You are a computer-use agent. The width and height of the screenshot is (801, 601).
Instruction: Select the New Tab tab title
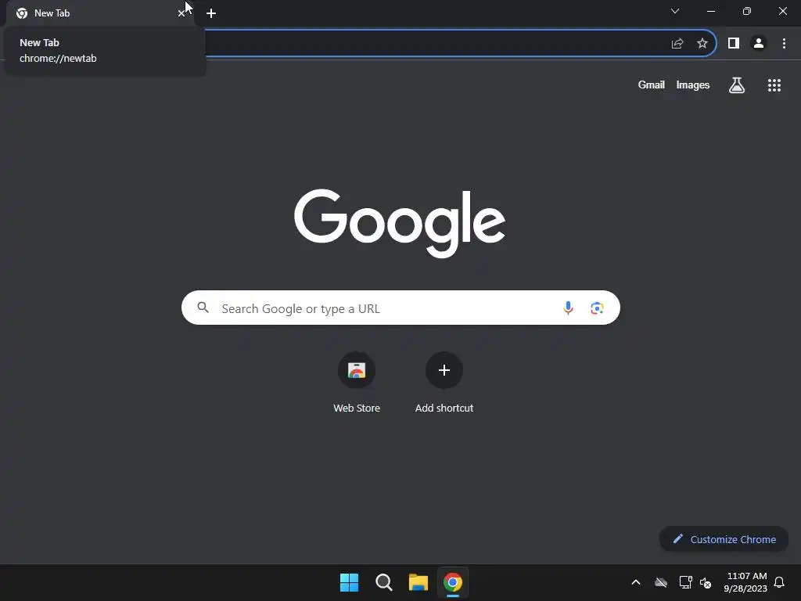(x=52, y=13)
